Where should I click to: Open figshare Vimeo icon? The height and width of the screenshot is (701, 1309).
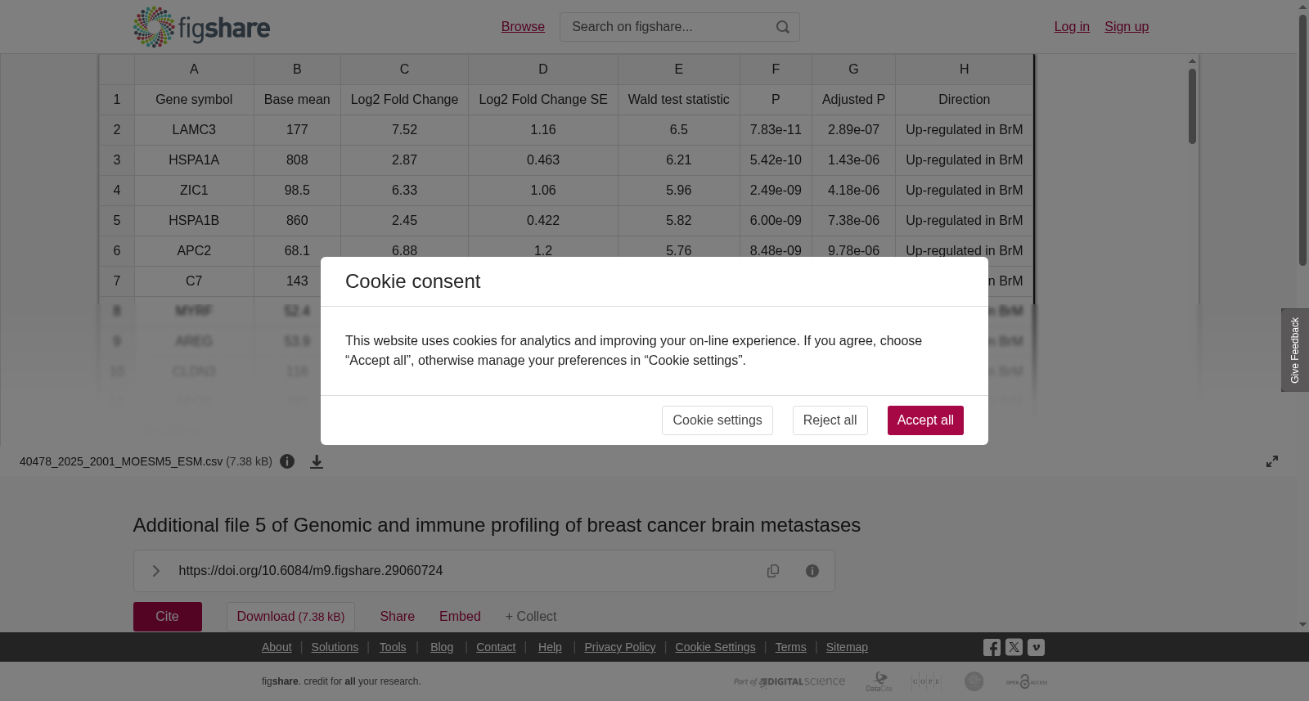pos(1036,647)
